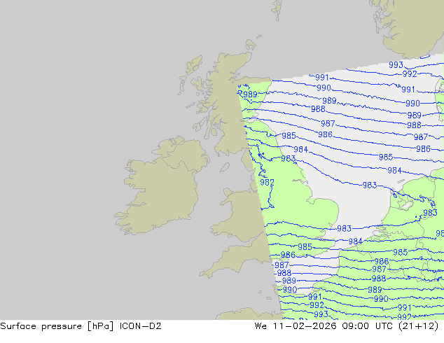
Task: Click the 'We 11-02-2026' date text
Action: [296, 326]
